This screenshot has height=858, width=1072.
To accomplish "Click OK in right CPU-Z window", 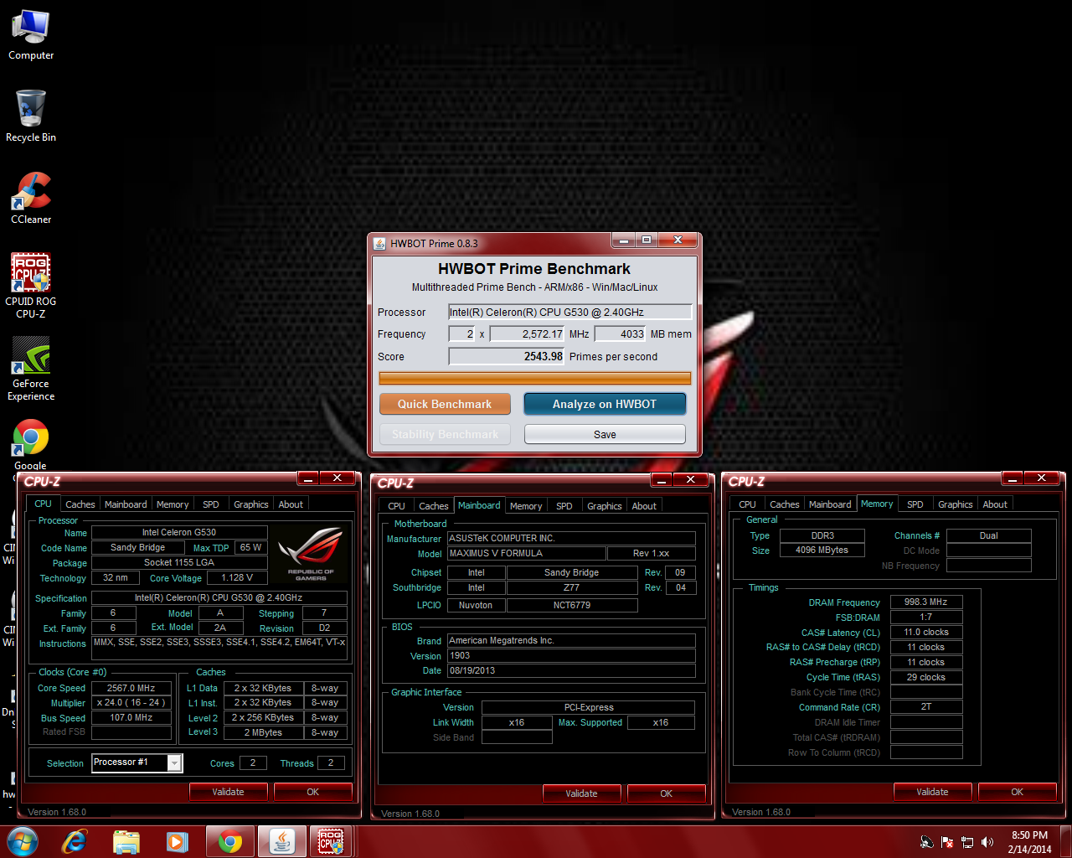I will (1018, 792).
